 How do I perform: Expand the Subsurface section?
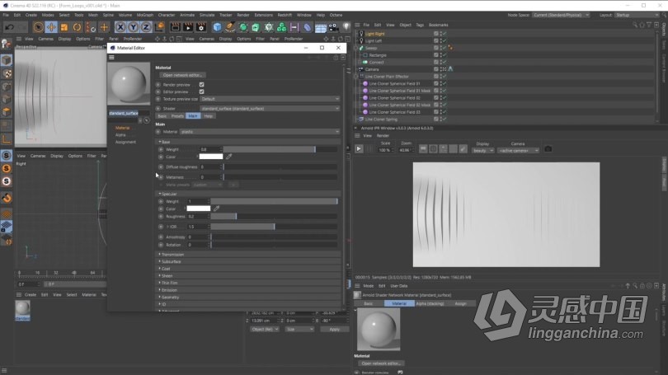pos(172,261)
